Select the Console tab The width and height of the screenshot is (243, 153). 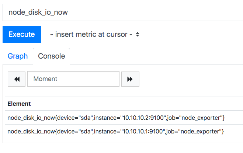click(x=52, y=56)
